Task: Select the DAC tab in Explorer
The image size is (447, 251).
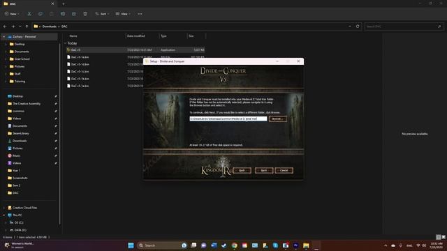Action: [29, 3]
